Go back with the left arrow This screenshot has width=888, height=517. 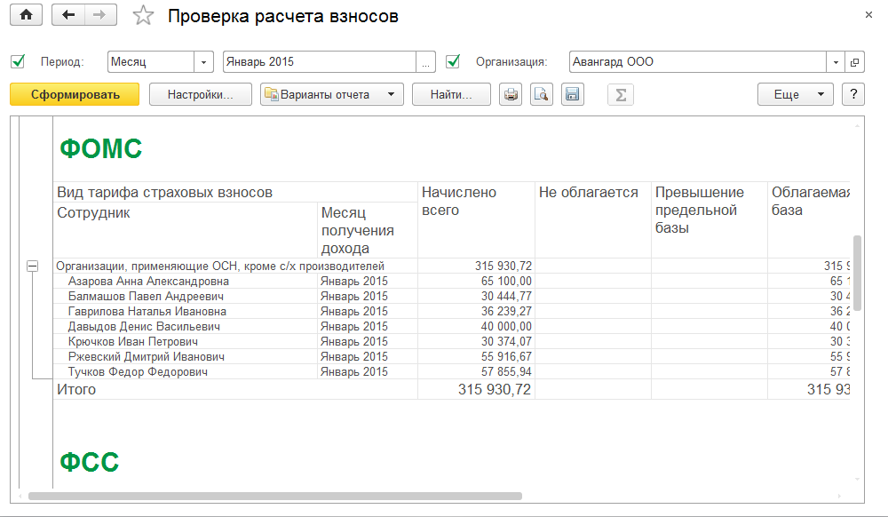pos(68,16)
